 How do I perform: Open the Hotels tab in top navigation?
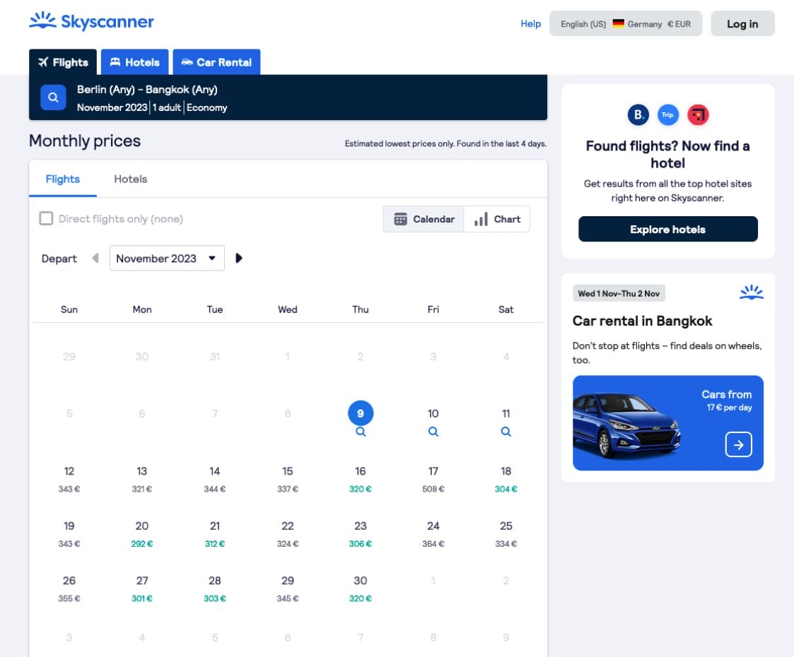pos(134,62)
